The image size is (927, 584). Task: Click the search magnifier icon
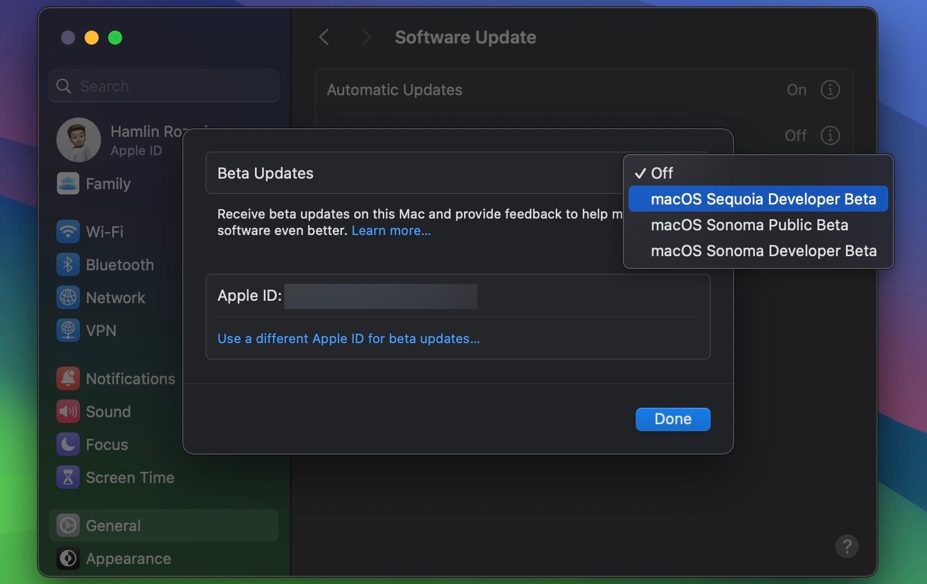63,86
